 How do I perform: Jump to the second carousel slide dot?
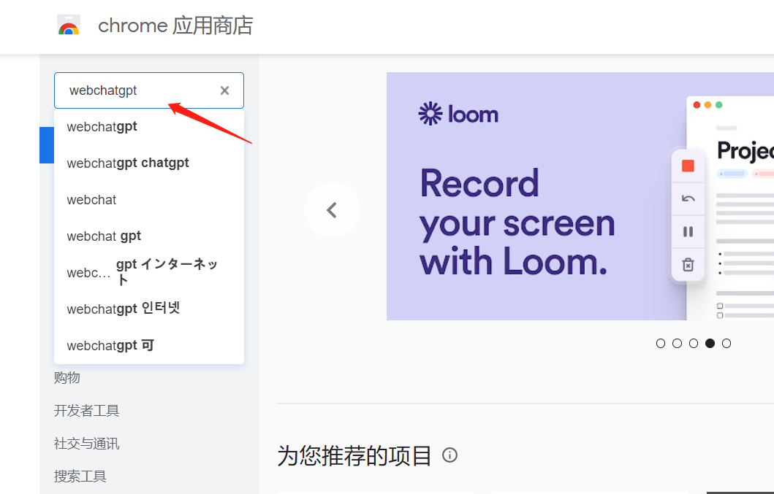[678, 343]
